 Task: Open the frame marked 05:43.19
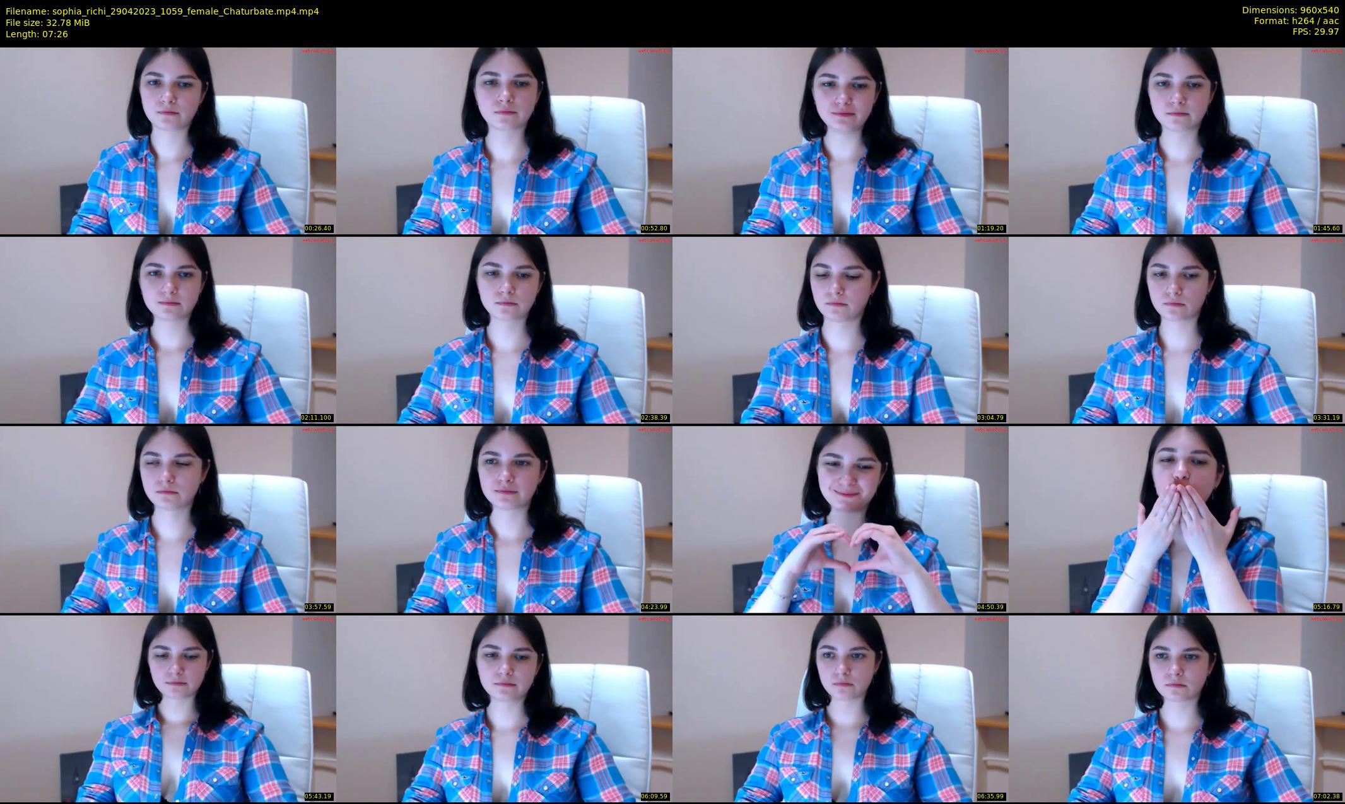click(x=168, y=709)
